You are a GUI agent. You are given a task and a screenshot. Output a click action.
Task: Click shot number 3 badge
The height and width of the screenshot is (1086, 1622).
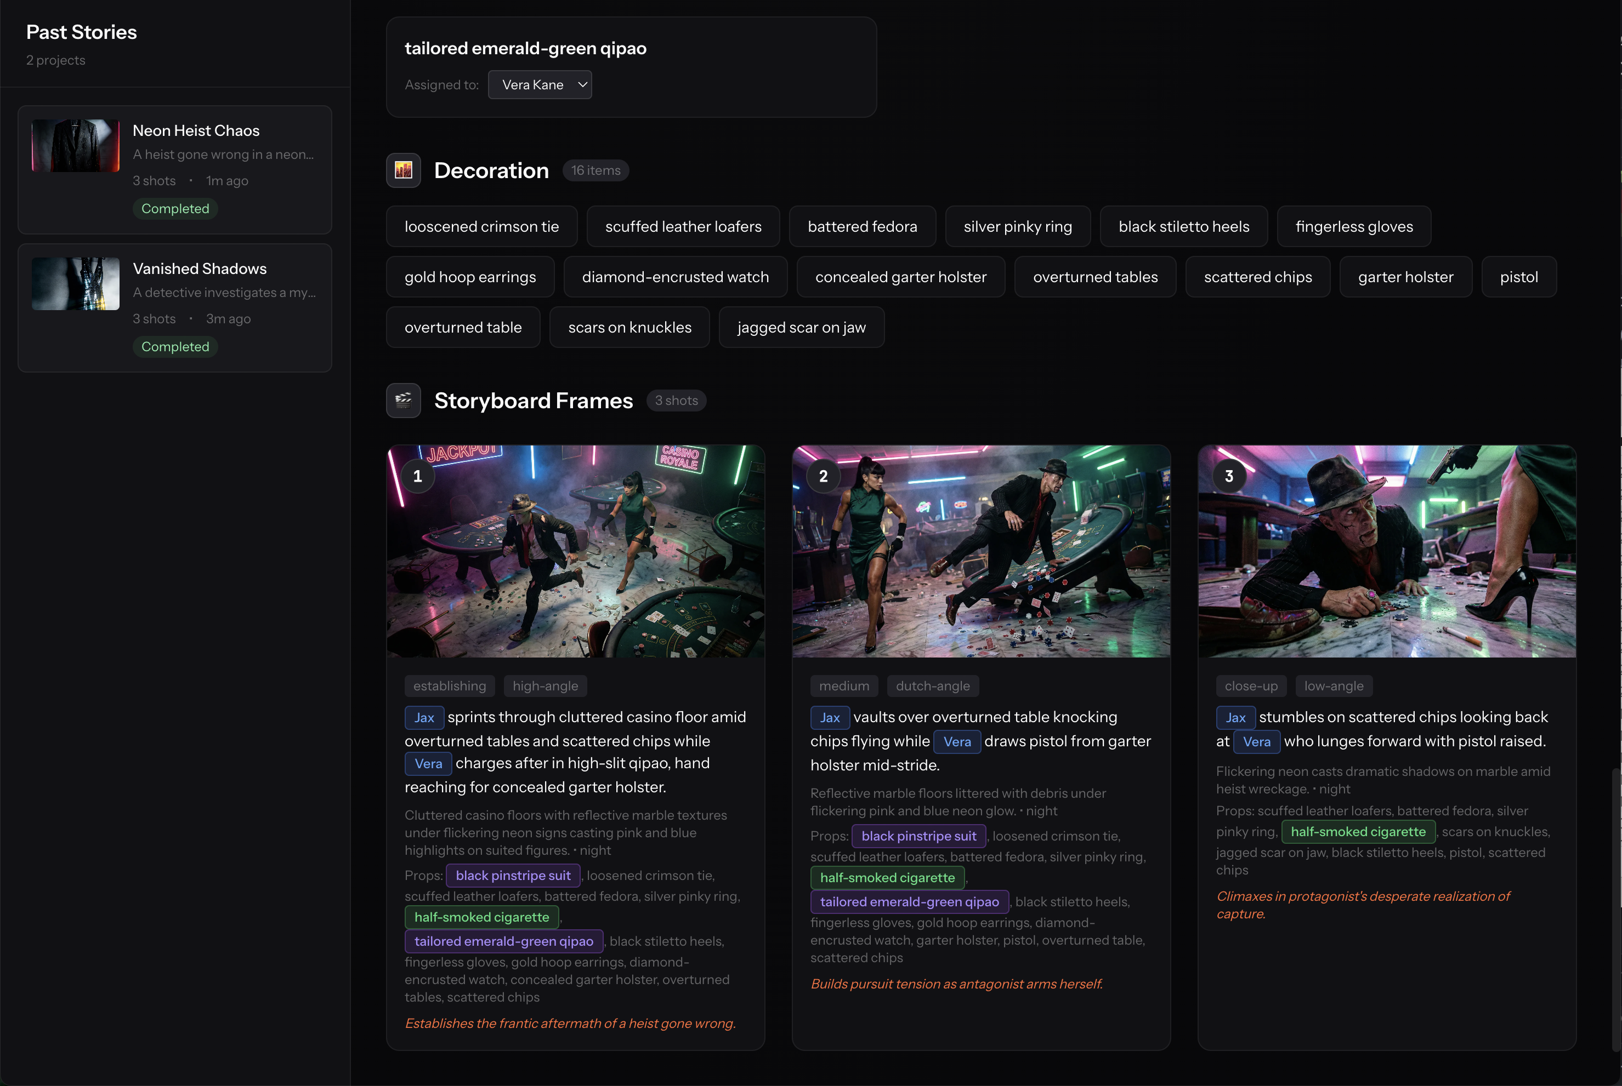1229,477
